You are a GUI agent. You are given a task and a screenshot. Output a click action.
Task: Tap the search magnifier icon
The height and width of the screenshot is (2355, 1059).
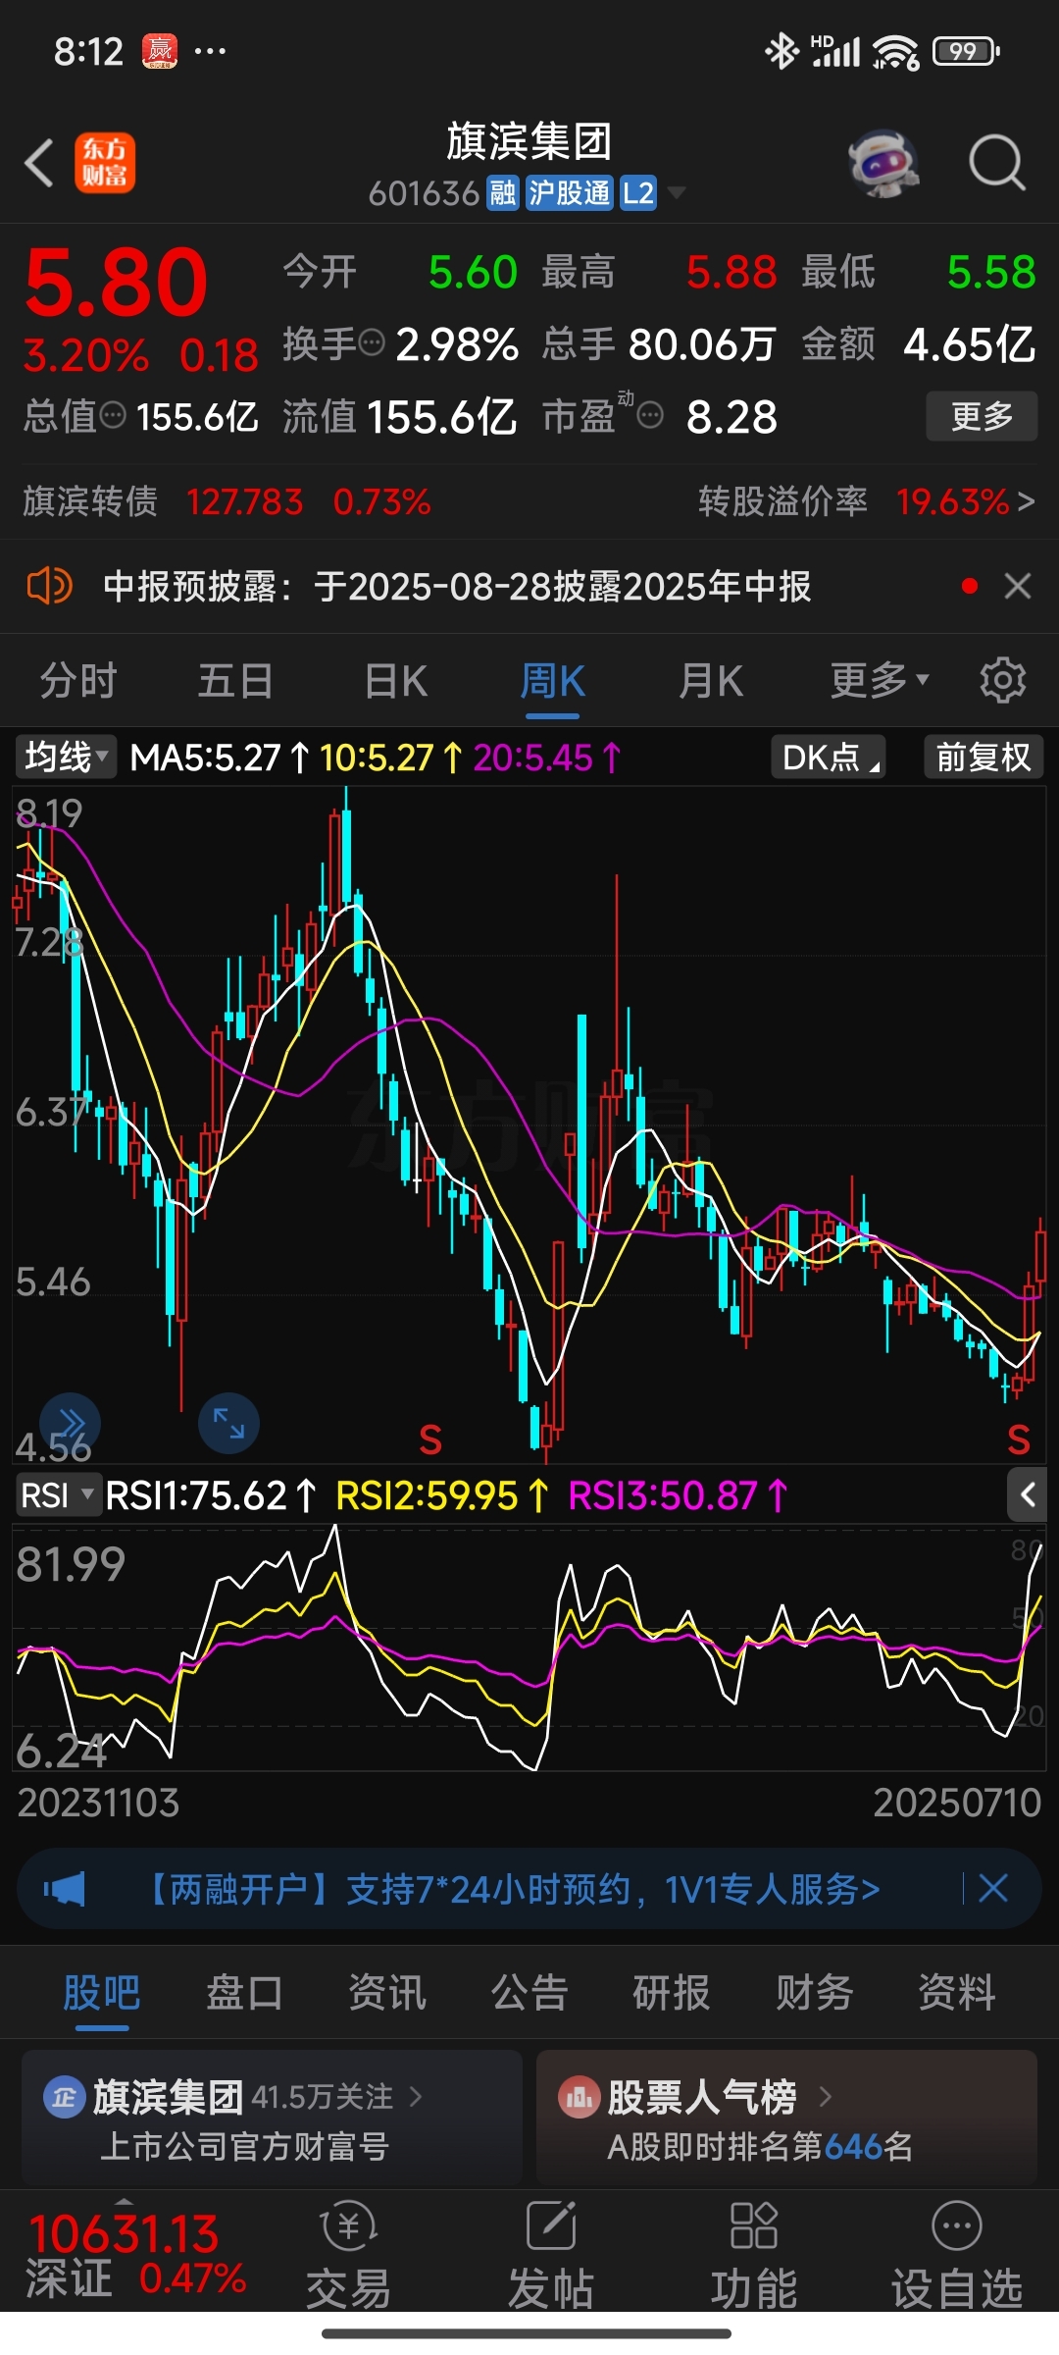click(996, 163)
